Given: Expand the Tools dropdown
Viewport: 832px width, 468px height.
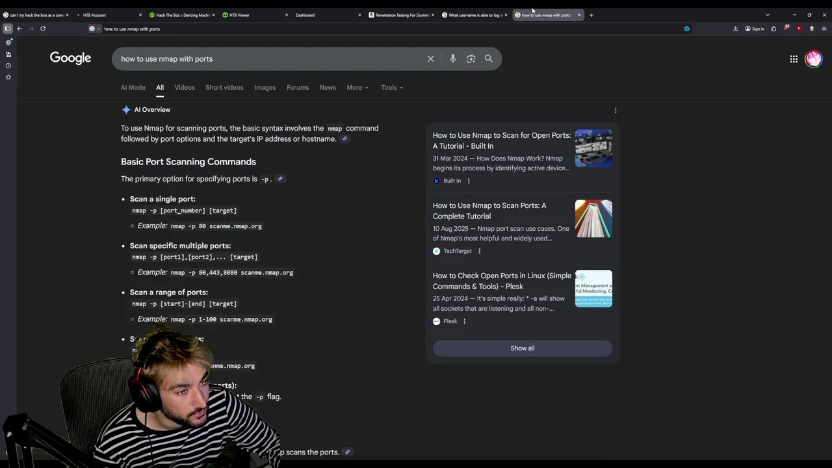Looking at the screenshot, I should pyautogui.click(x=392, y=87).
